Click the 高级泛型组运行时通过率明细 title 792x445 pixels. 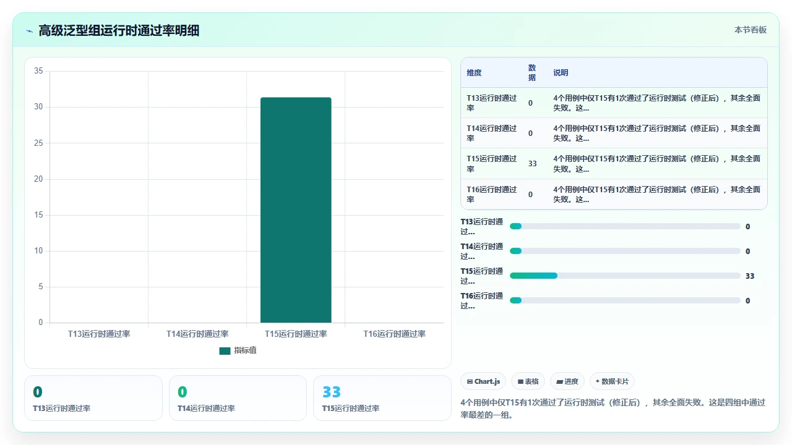point(119,31)
